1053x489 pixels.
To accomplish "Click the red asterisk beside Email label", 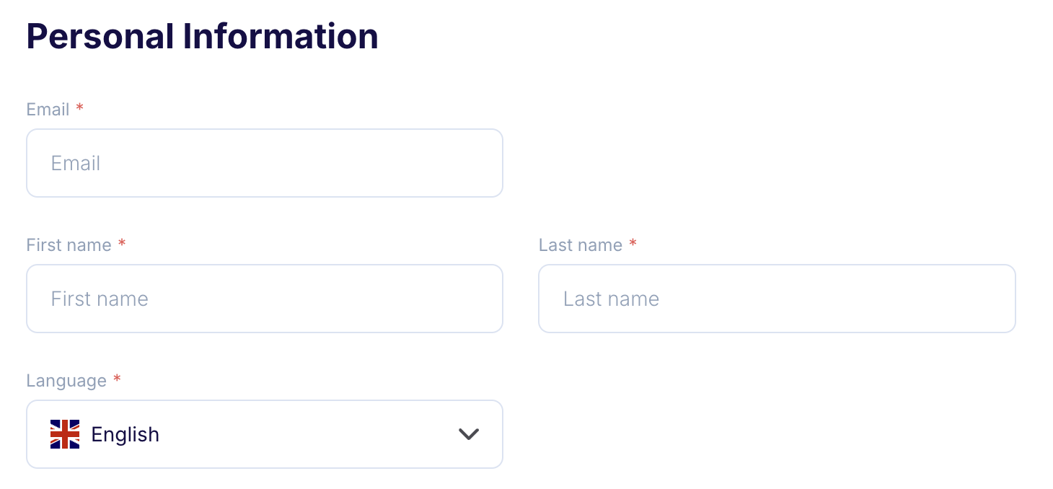I will pos(80,108).
